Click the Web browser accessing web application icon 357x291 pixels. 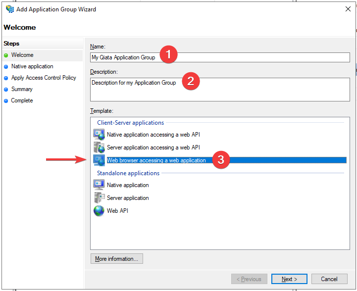click(x=99, y=160)
